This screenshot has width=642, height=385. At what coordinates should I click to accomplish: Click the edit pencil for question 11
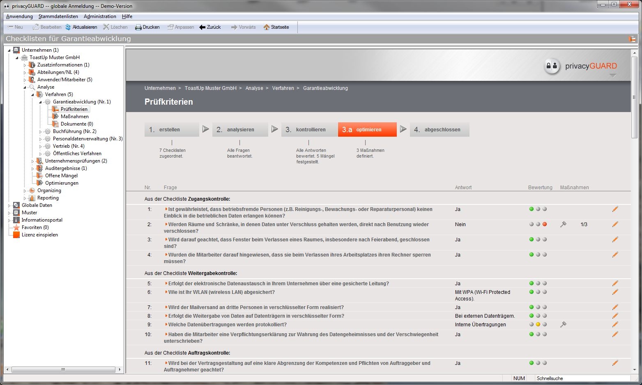615,363
